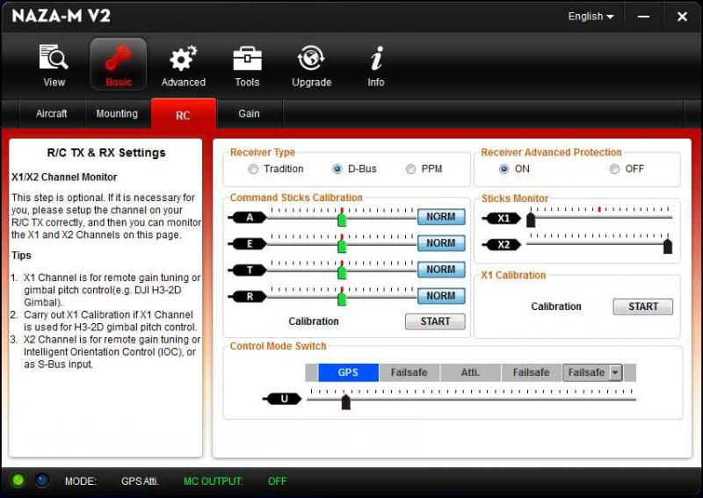Click the R/C TX & RX Settings title
This screenshot has height=498, width=703.
click(106, 153)
